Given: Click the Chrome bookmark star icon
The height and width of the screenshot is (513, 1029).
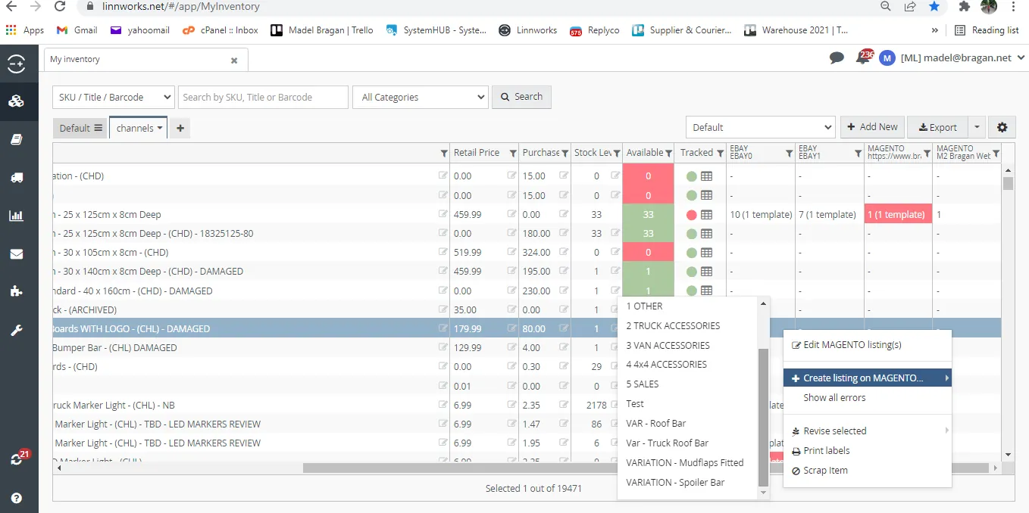Looking at the screenshot, I should pos(934,7).
